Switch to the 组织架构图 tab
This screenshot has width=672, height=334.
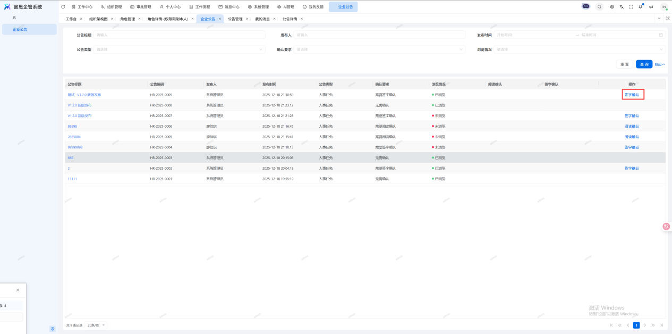(98, 19)
